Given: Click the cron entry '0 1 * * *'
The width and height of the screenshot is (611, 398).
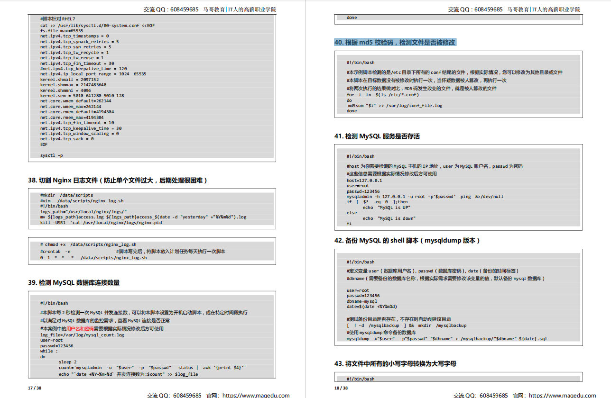Looking at the screenshot, I should tap(93, 258).
